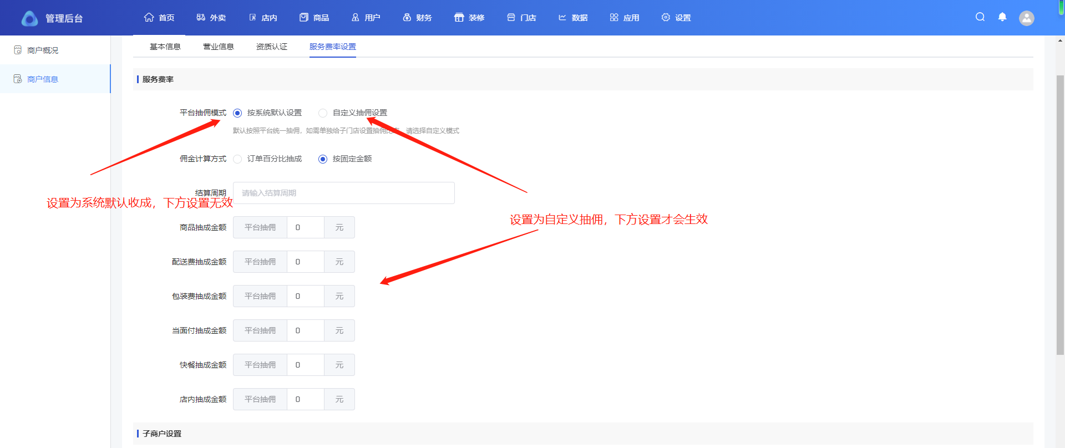Click the 结算周期 input field
The height and width of the screenshot is (448, 1065).
(x=343, y=193)
